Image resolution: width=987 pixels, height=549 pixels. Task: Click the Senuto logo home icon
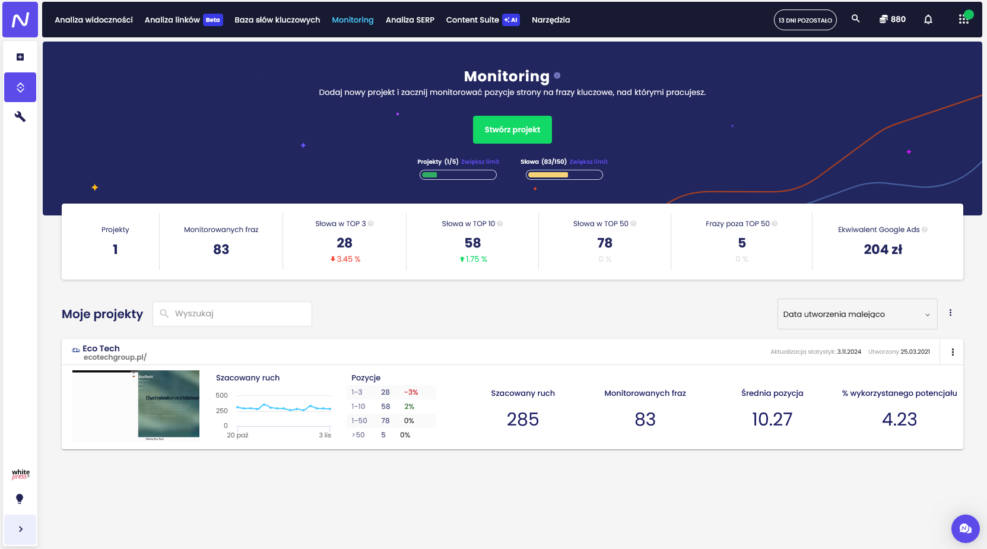pos(20,20)
